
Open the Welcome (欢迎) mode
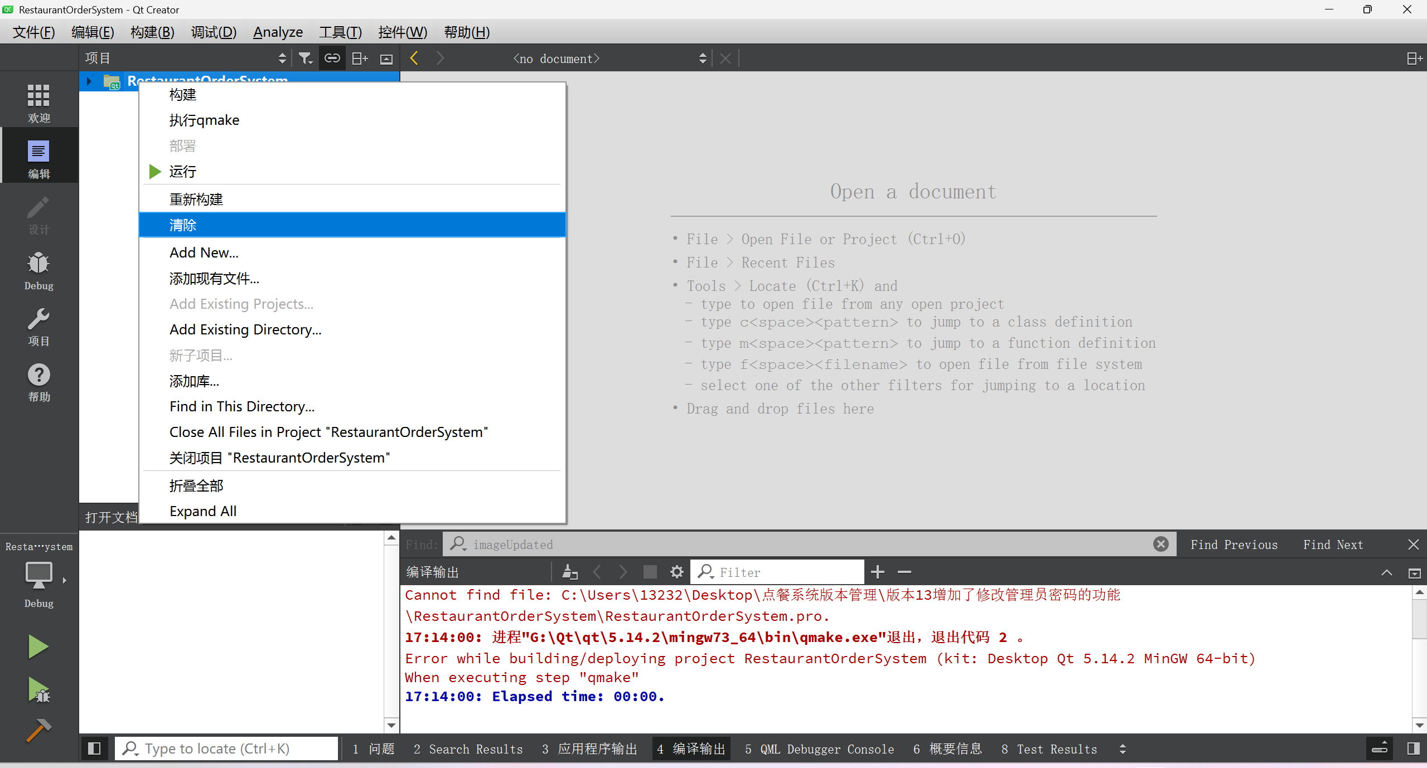(x=38, y=103)
